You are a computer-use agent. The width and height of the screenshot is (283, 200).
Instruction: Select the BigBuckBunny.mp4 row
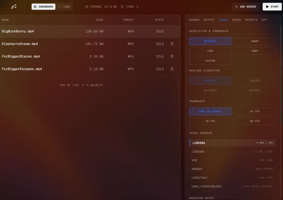[83, 31]
